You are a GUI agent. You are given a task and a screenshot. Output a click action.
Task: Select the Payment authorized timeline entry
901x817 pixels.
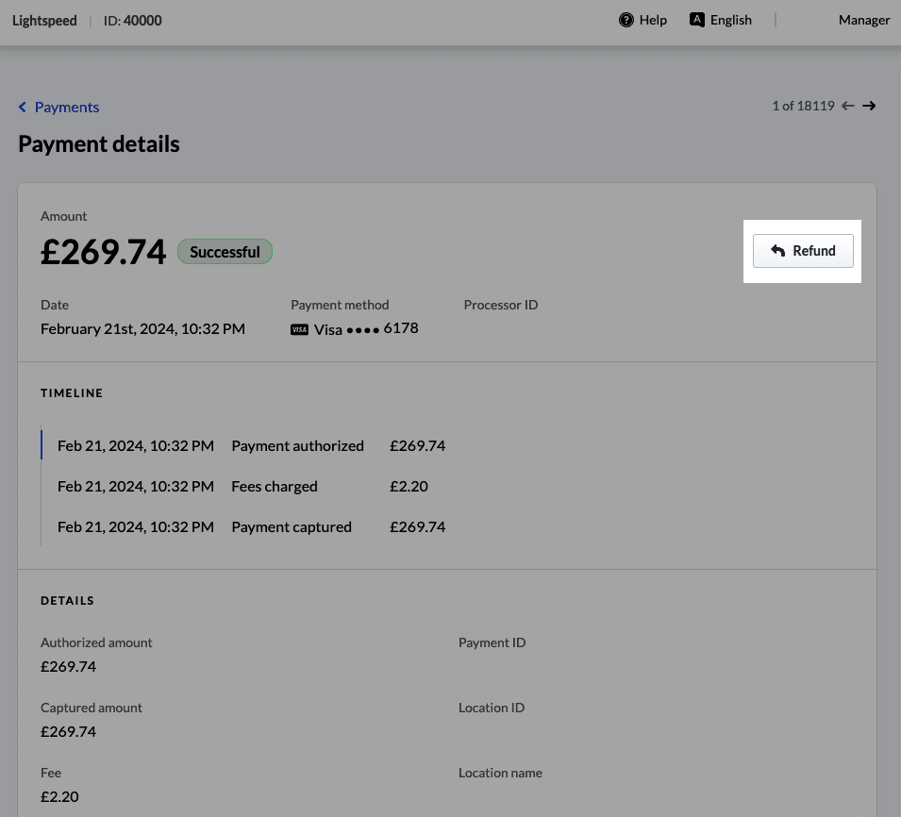(x=297, y=445)
